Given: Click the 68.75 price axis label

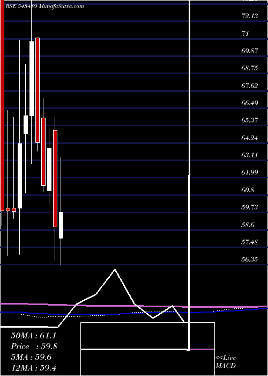Looking at the screenshot, I should [x=250, y=68].
